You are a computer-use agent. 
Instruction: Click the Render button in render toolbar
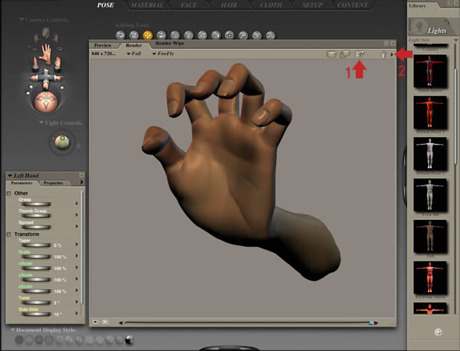point(331,54)
